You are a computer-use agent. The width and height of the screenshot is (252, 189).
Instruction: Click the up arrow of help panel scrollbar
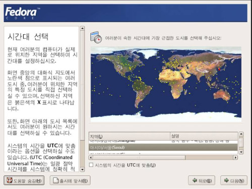82,28
